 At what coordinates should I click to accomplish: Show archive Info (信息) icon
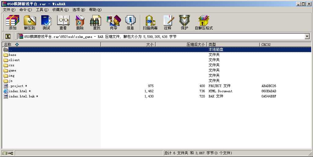tap(130, 22)
